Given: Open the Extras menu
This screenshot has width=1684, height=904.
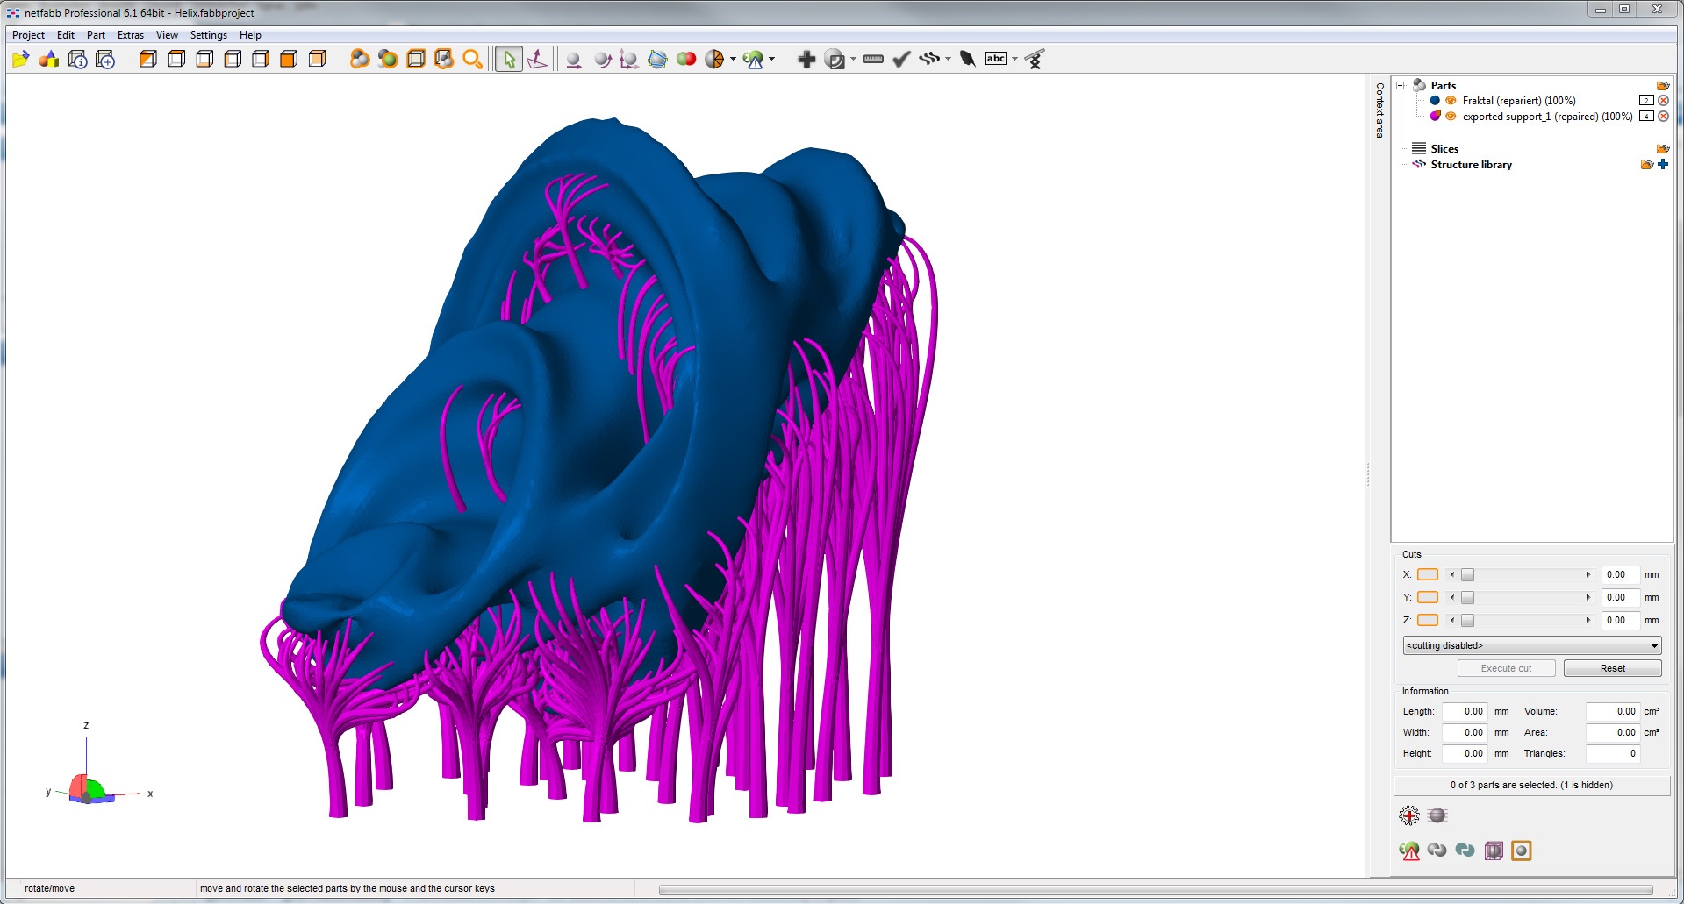Looking at the screenshot, I should [x=131, y=35].
